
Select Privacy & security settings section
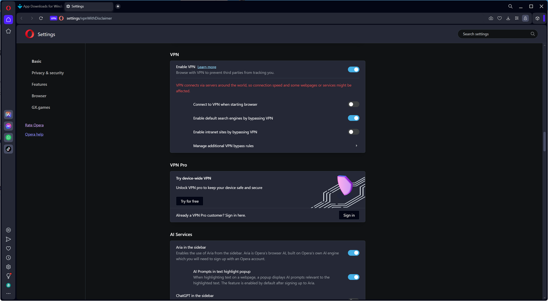(48, 73)
